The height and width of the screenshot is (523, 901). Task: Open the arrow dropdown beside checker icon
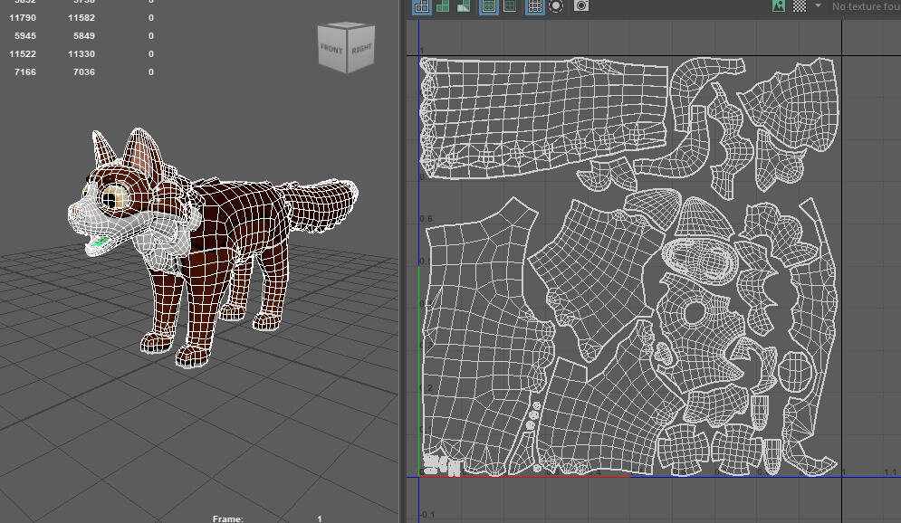[818, 6]
